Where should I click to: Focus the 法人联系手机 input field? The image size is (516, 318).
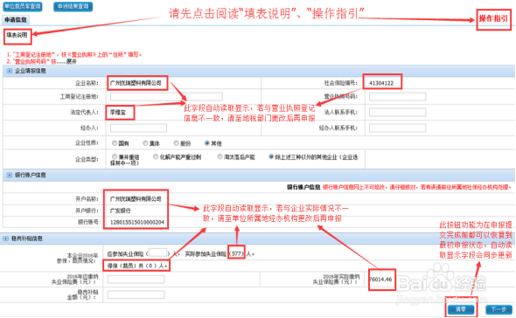click(397, 112)
